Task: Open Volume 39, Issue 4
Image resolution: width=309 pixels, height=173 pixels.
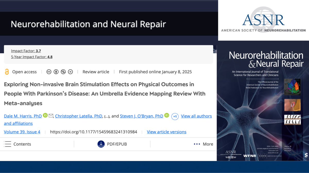Action: click(x=22, y=132)
